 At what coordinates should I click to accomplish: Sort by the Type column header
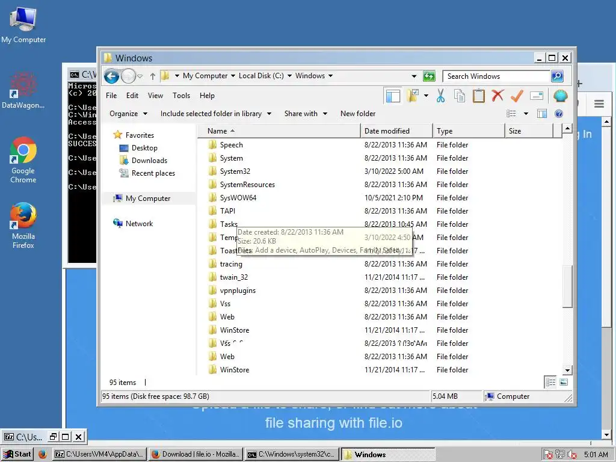469,131
